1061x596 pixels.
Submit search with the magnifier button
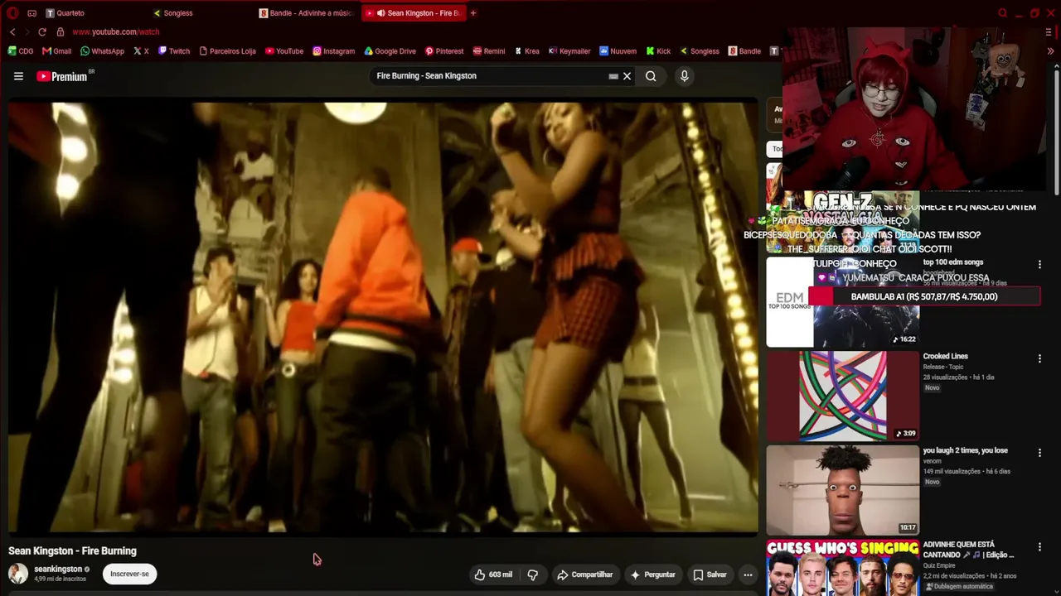pyautogui.click(x=651, y=76)
